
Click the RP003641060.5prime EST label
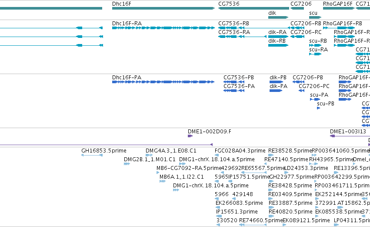click(340, 151)
